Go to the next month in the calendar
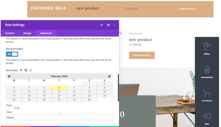The width and height of the screenshot is (221, 127). [109, 76]
